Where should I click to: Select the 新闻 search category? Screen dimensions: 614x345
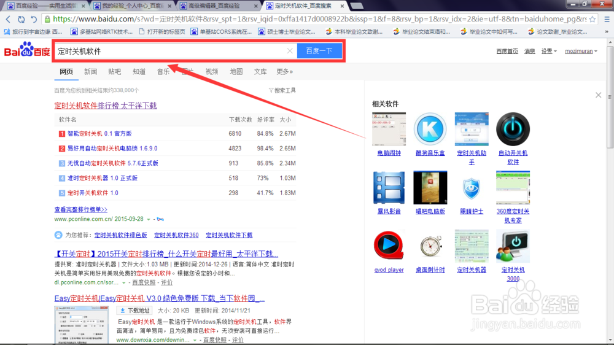coord(90,72)
